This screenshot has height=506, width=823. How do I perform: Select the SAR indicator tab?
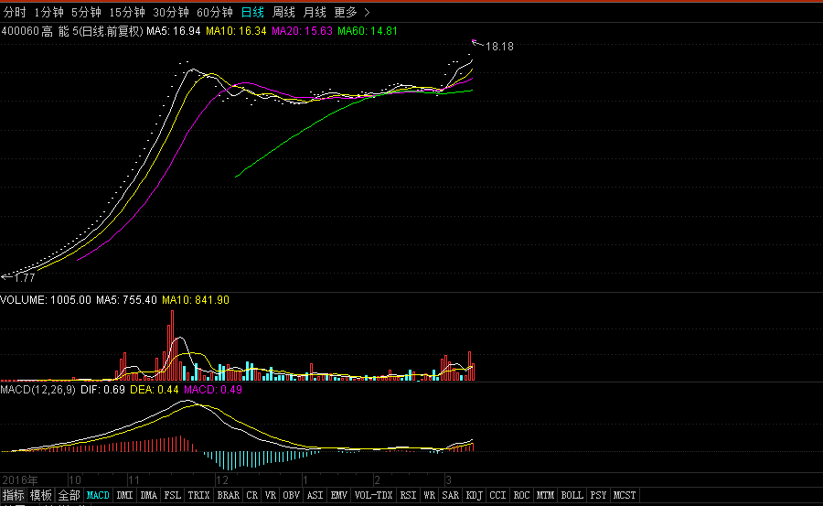coord(450,495)
